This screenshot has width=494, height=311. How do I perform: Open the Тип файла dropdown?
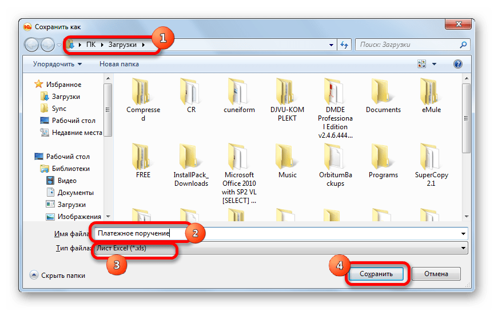(281, 248)
